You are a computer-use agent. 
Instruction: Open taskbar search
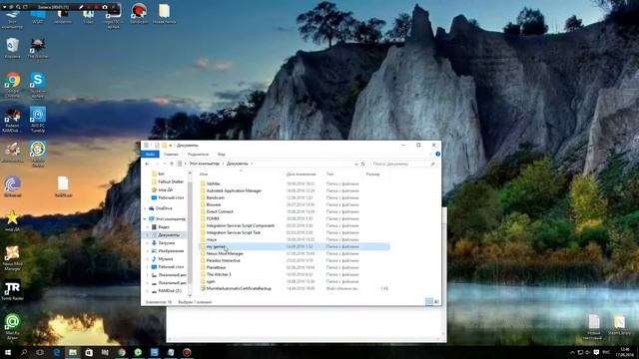pyautogui.click(x=24, y=352)
